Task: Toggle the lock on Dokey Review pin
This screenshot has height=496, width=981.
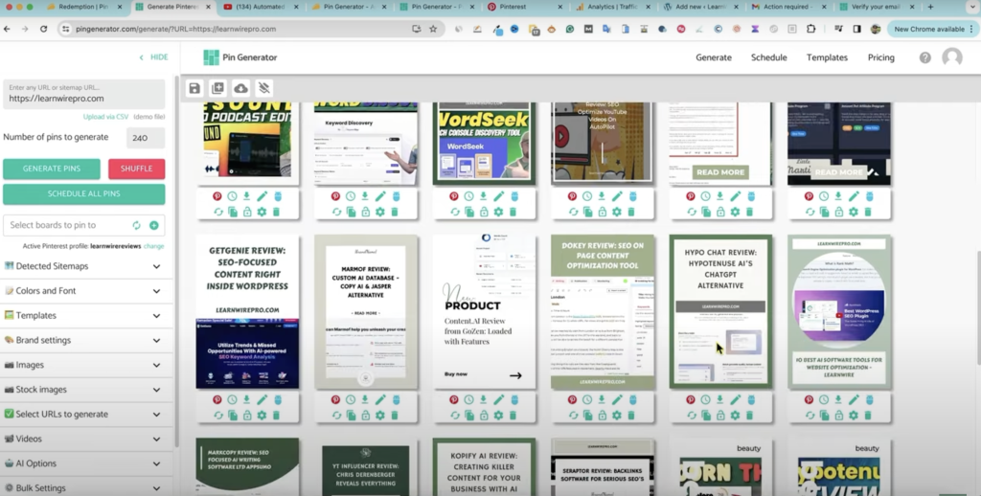Action: 602,416
